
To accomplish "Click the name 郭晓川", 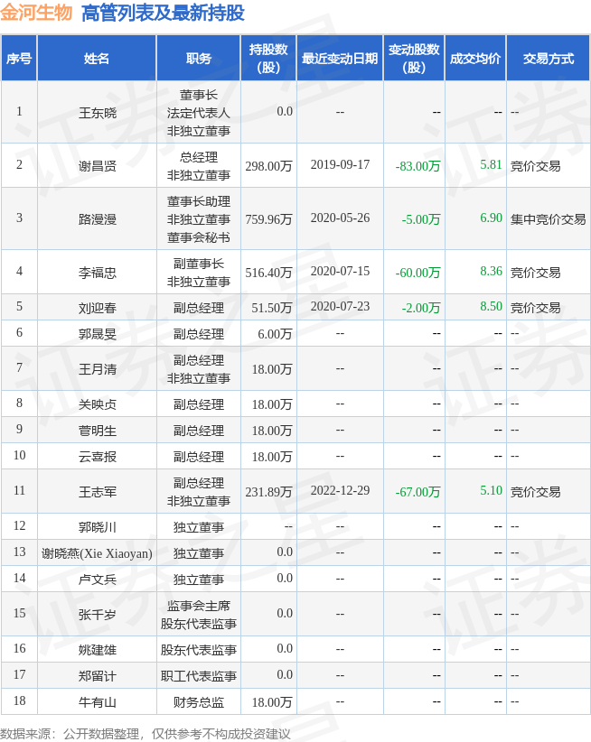I will click(97, 526).
